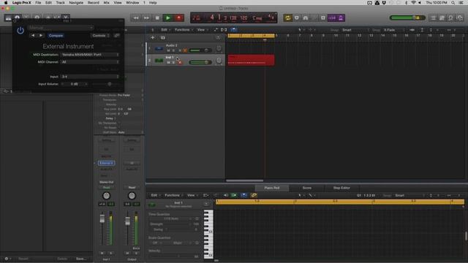This screenshot has height=263, width=468.
Task: Click the tracks area horizontal scrollbar
Action: (x=245, y=180)
